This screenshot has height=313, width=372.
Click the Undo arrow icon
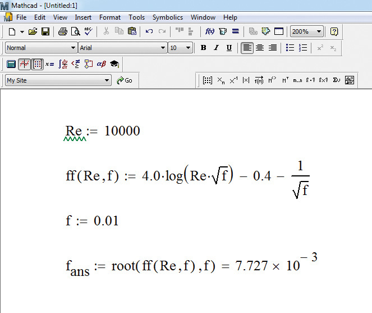pyautogui.click(x=149, y=31)
